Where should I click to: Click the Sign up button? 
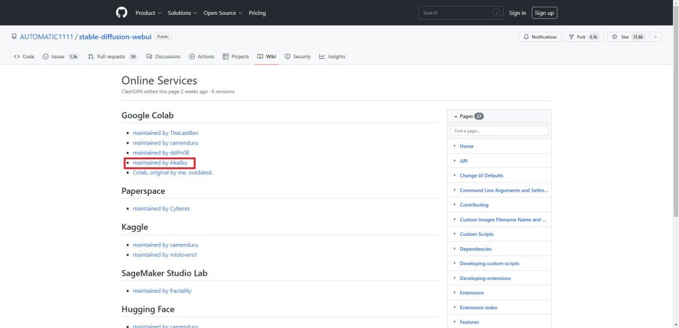point(544,13)
